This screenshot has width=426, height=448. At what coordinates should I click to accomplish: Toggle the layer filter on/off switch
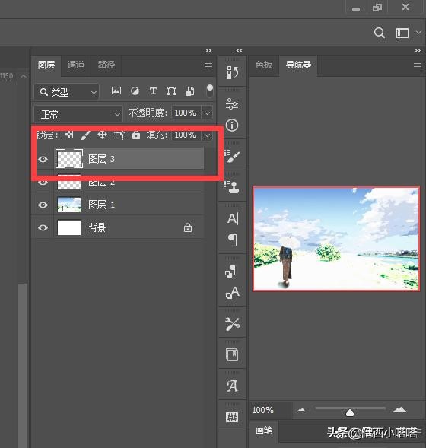pyautogui.click(x=210, y=91)
